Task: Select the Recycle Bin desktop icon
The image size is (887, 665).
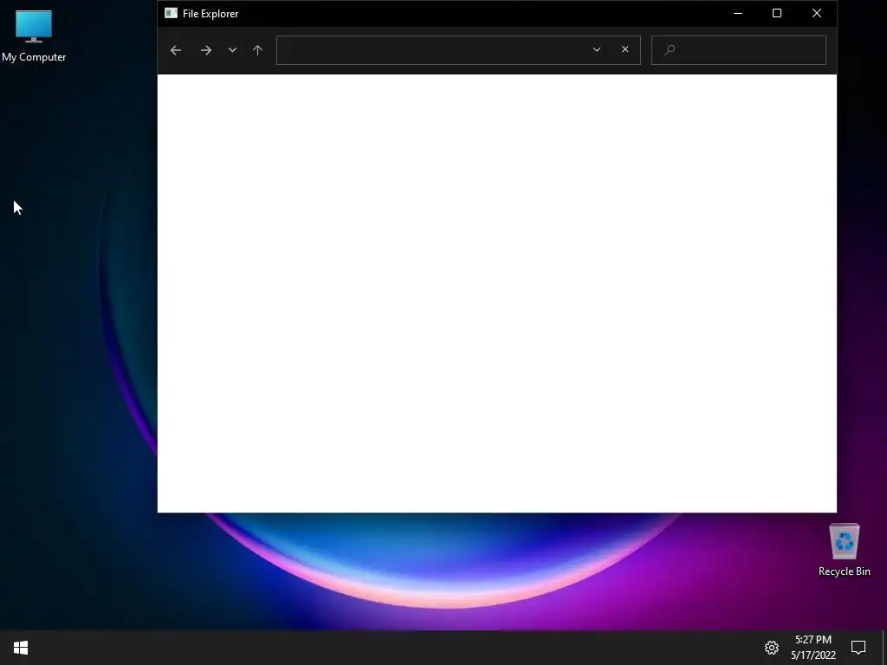Action: [x=844, y=550]
